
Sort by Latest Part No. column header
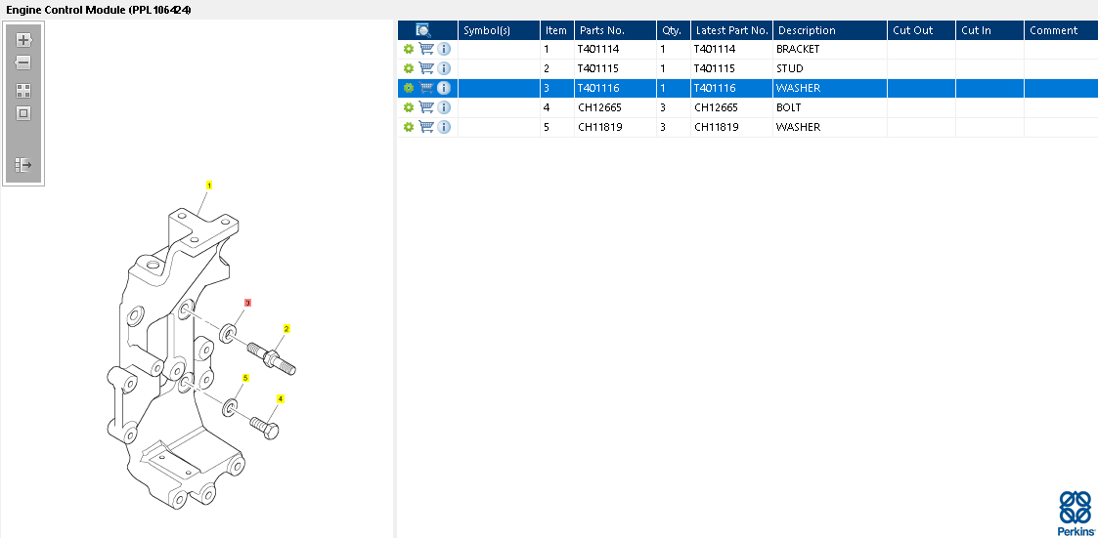tap(731, 30)
